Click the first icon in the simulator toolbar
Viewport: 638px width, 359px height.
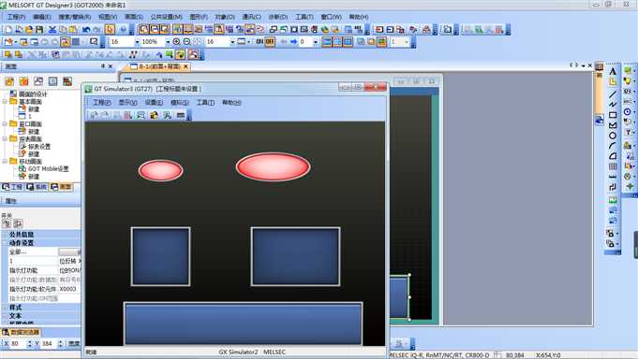point(94,115)
